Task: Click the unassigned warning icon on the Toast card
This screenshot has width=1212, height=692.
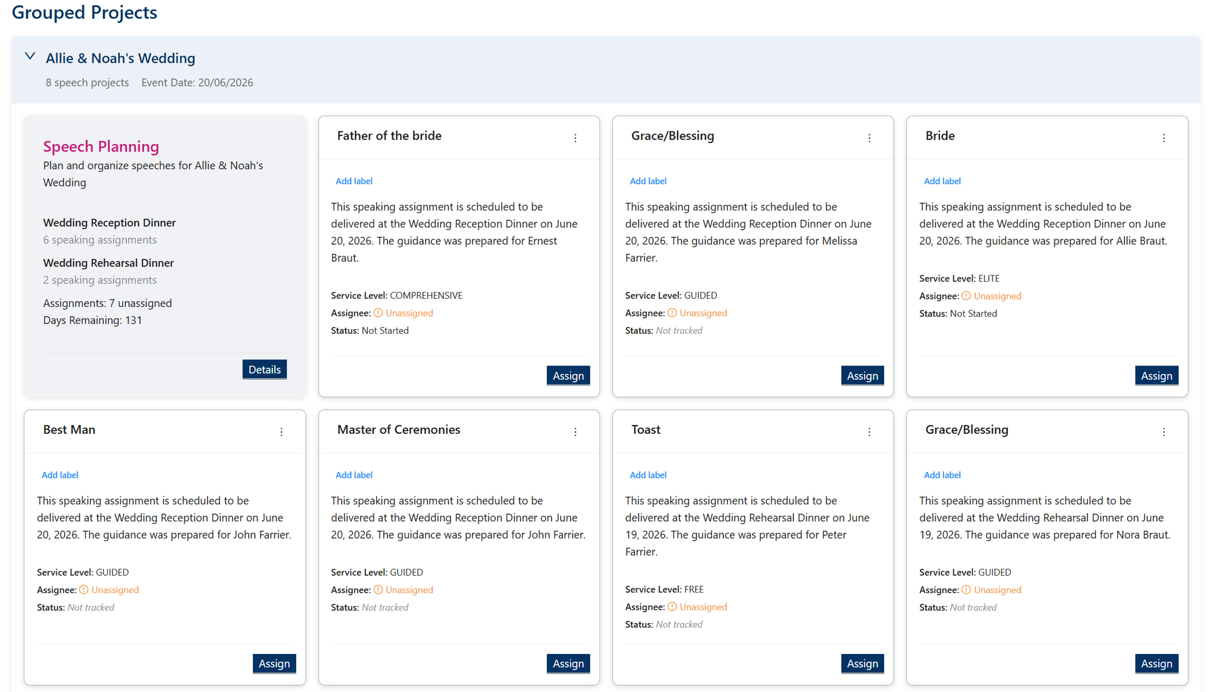Action: coord(672,606)
